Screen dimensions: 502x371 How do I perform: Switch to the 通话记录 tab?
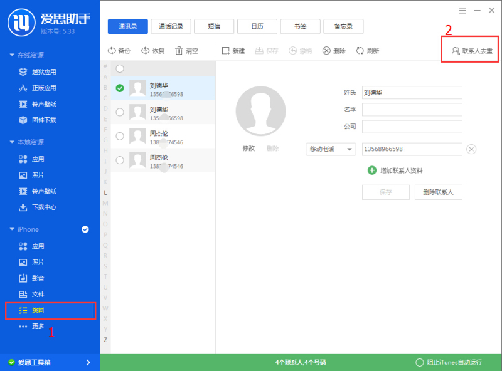171,26
